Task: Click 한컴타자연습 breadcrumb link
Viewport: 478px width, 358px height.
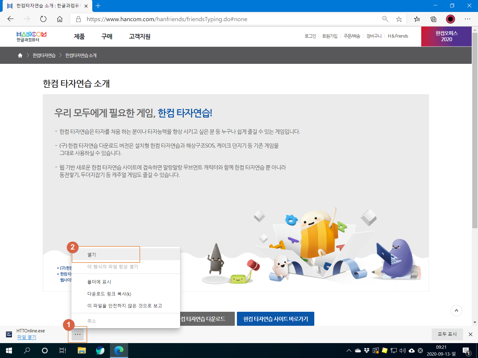Action: coord(44,55)
